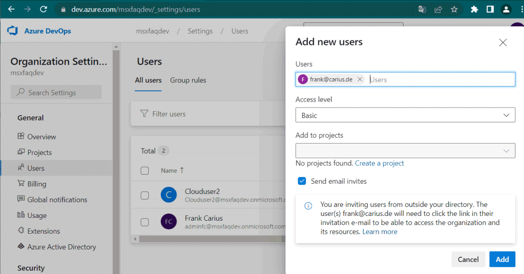Switch to Group rules tab
524x274 pixels.
point(188,80)
